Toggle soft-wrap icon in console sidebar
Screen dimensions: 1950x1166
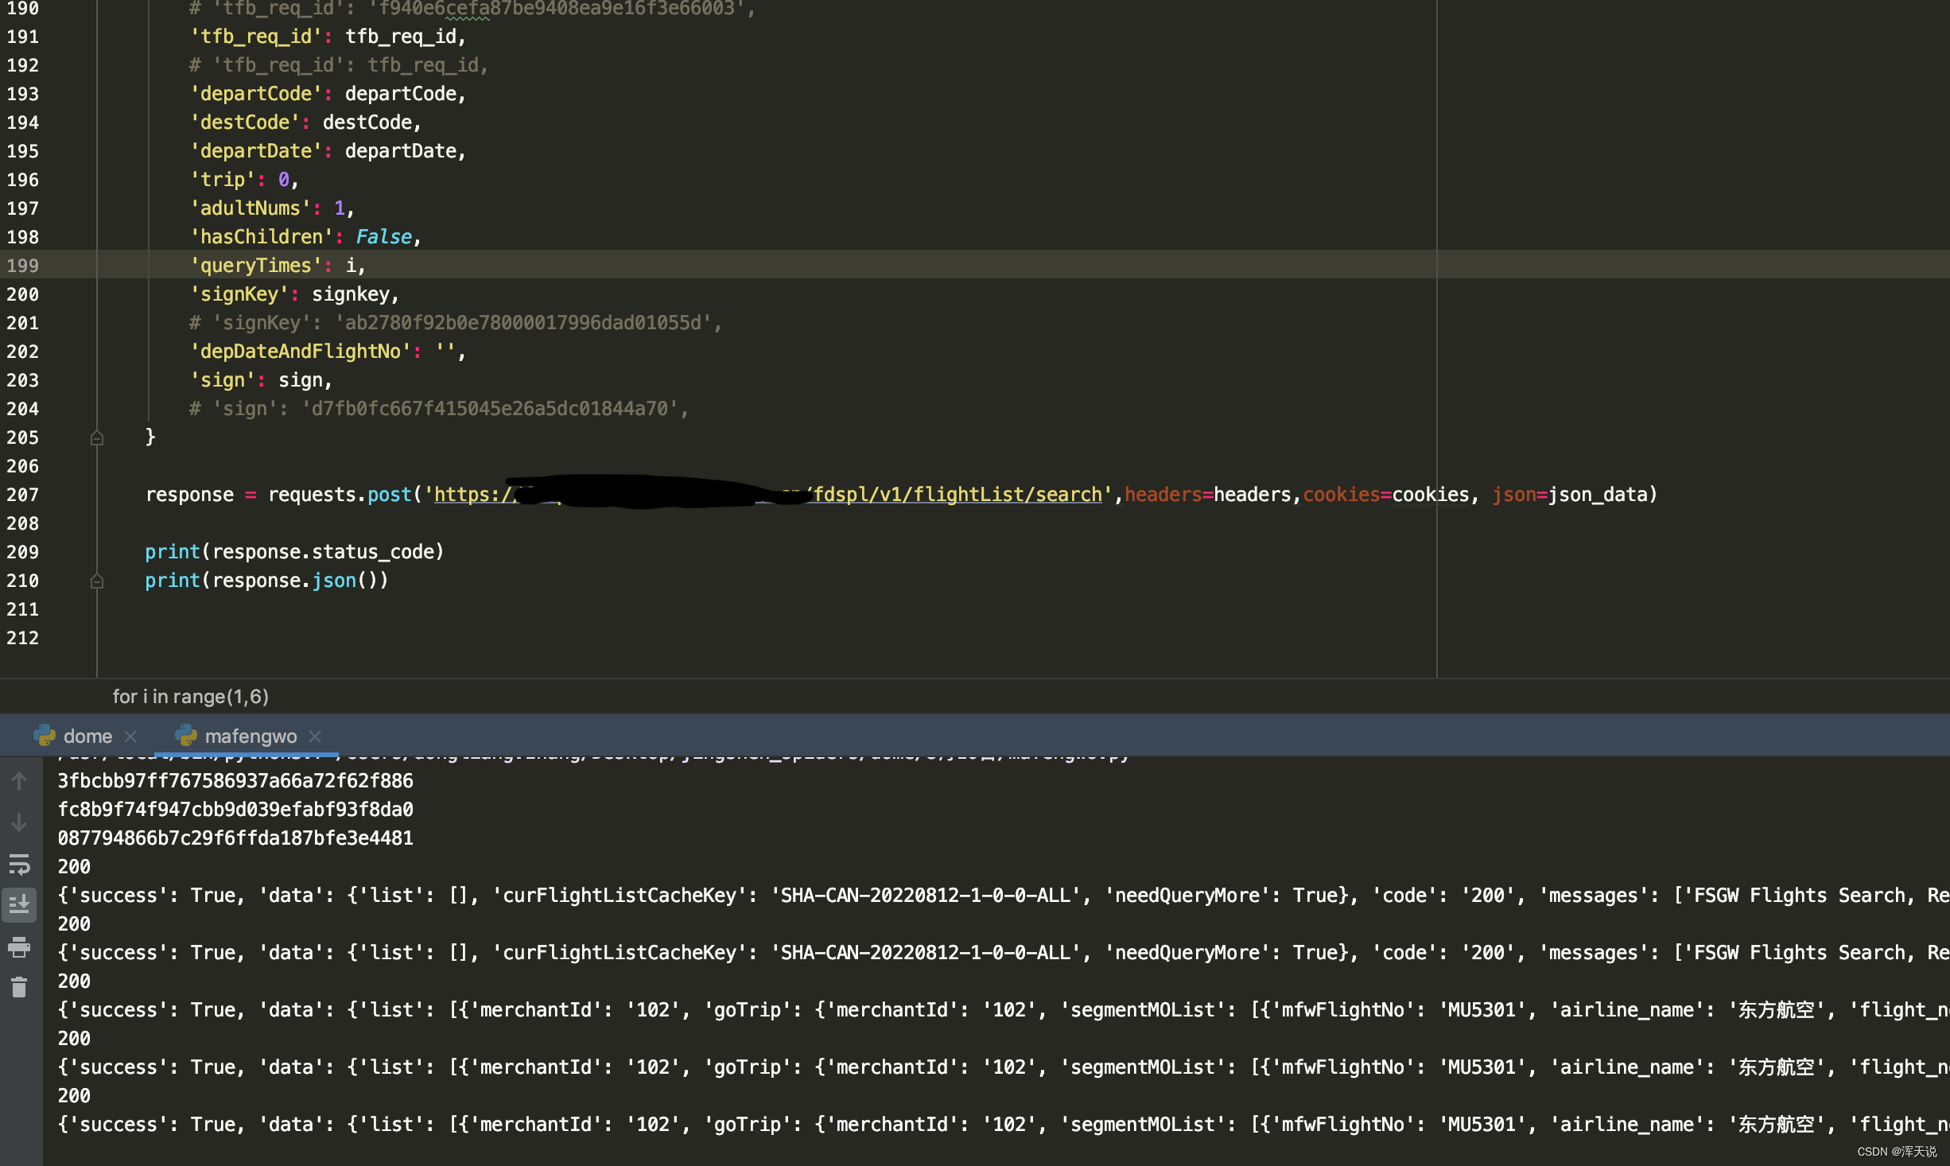(x=19, y=864)
